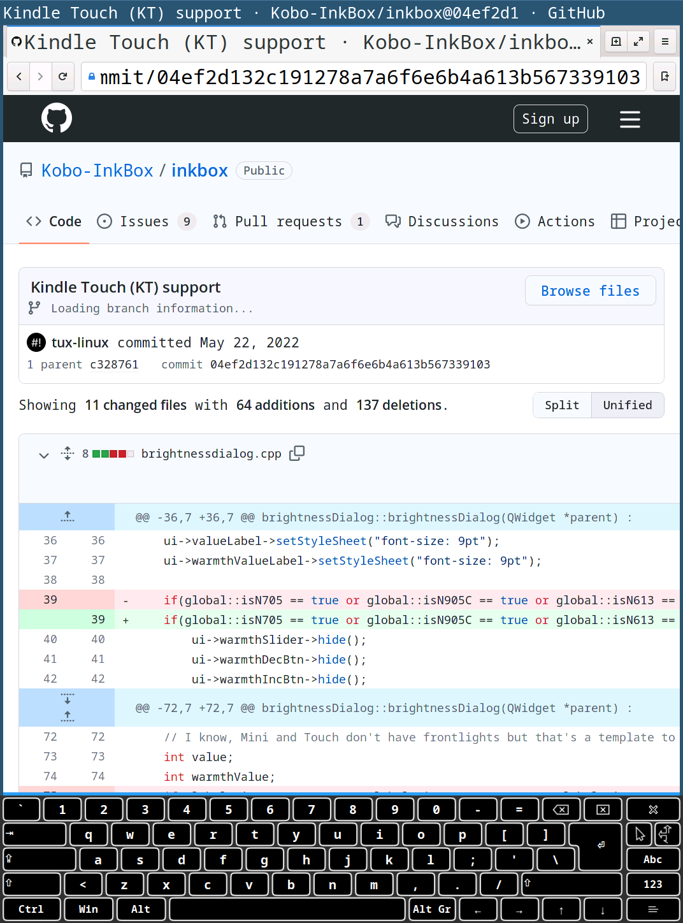The height and width of the screenshot is (923, 683).
Task: Go back to the previous page
Action: point(19,76)
